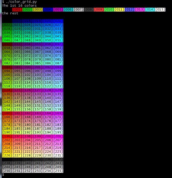The width and height of the screenshot is (172, 178).
Task: Click the [112] yellow-green cell
Action: [7, 82]
